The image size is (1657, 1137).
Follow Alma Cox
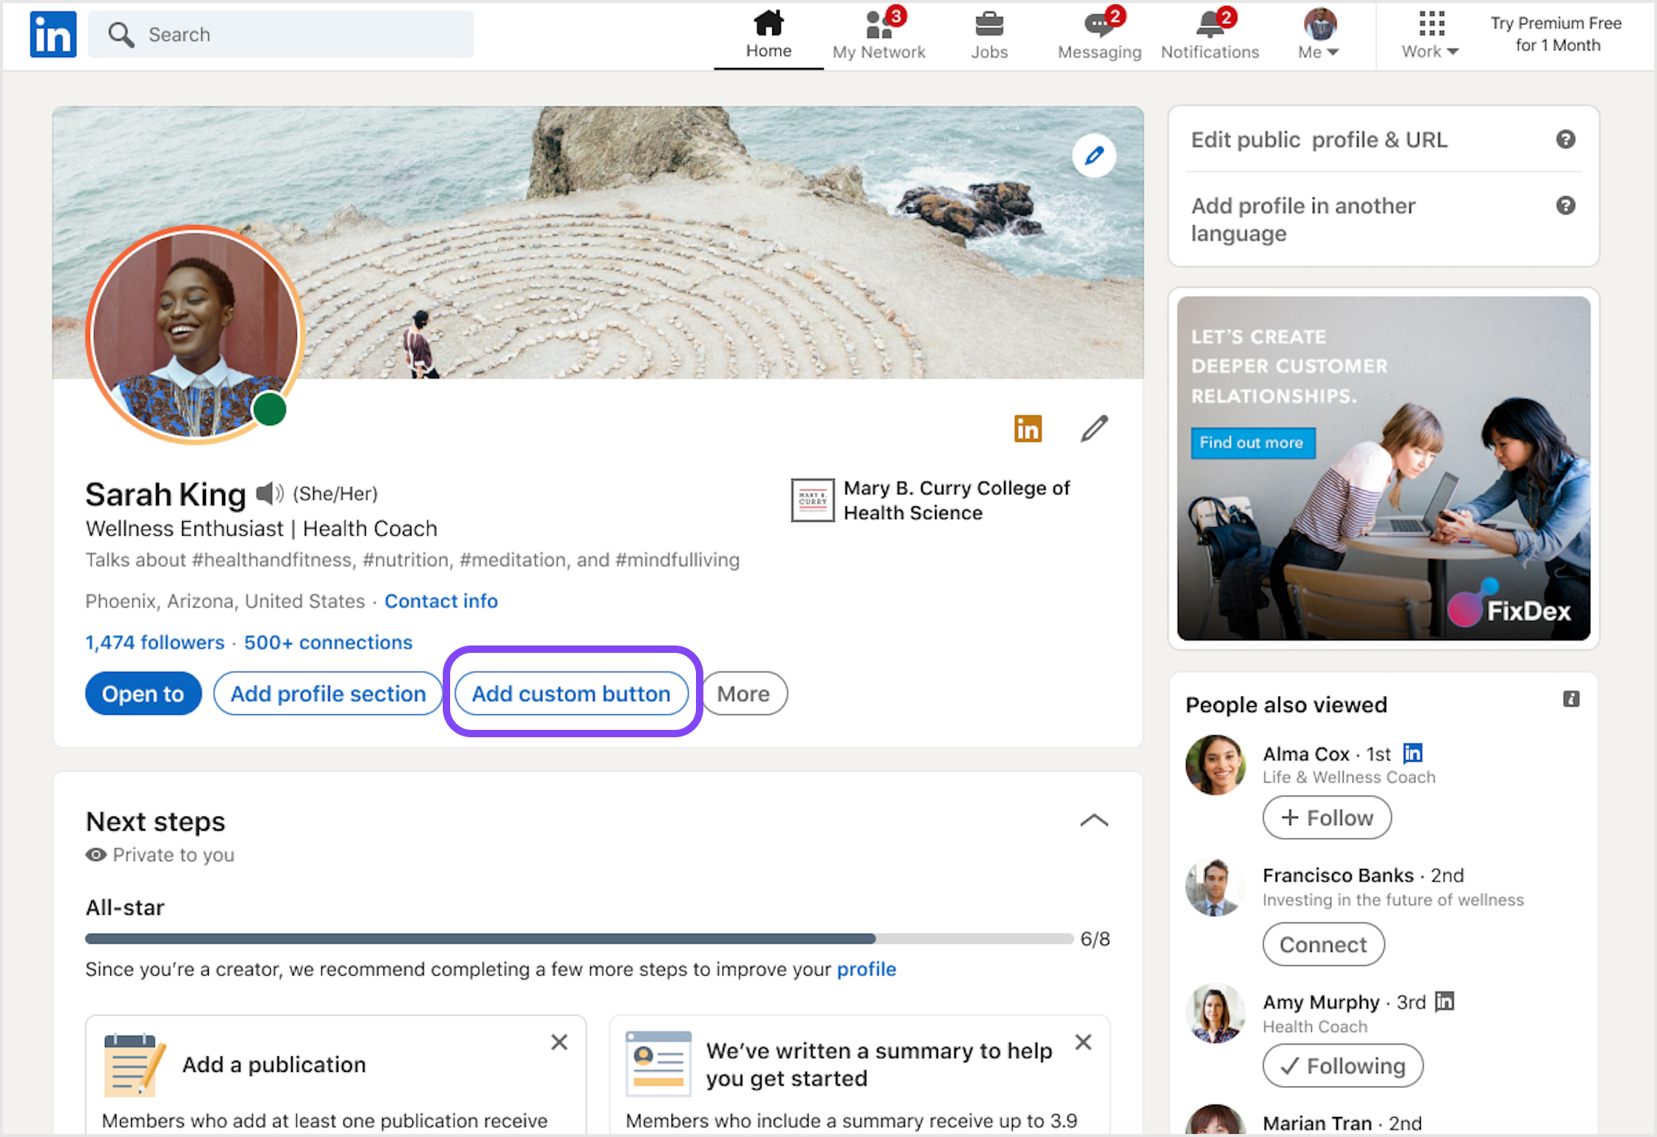(x=1326, y=817)
